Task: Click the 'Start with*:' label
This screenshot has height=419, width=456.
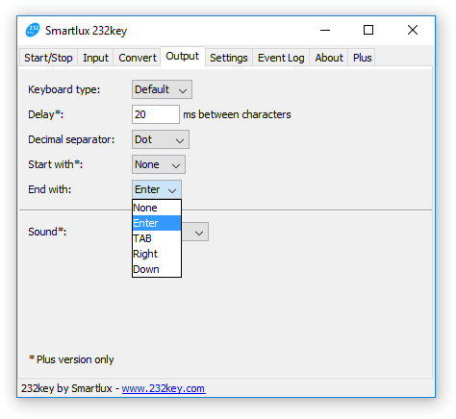Action: (55, 164)
